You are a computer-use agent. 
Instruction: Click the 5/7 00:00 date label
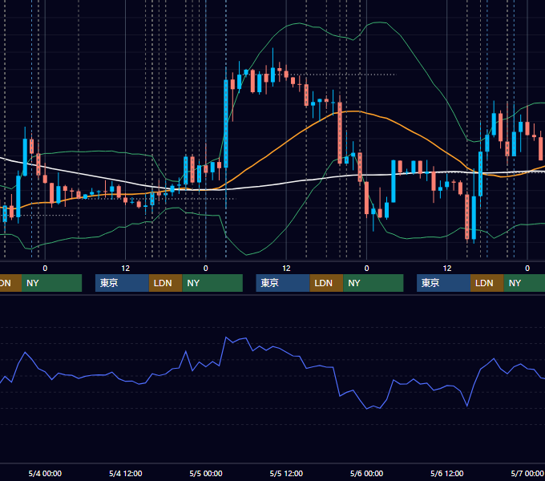pyautogui.click(x=527, y=473)
